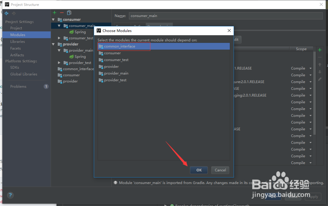328x206 pixels.
Task: Collapse the consumer_main node
Action: pyautogui.click(x=59, y=26)
